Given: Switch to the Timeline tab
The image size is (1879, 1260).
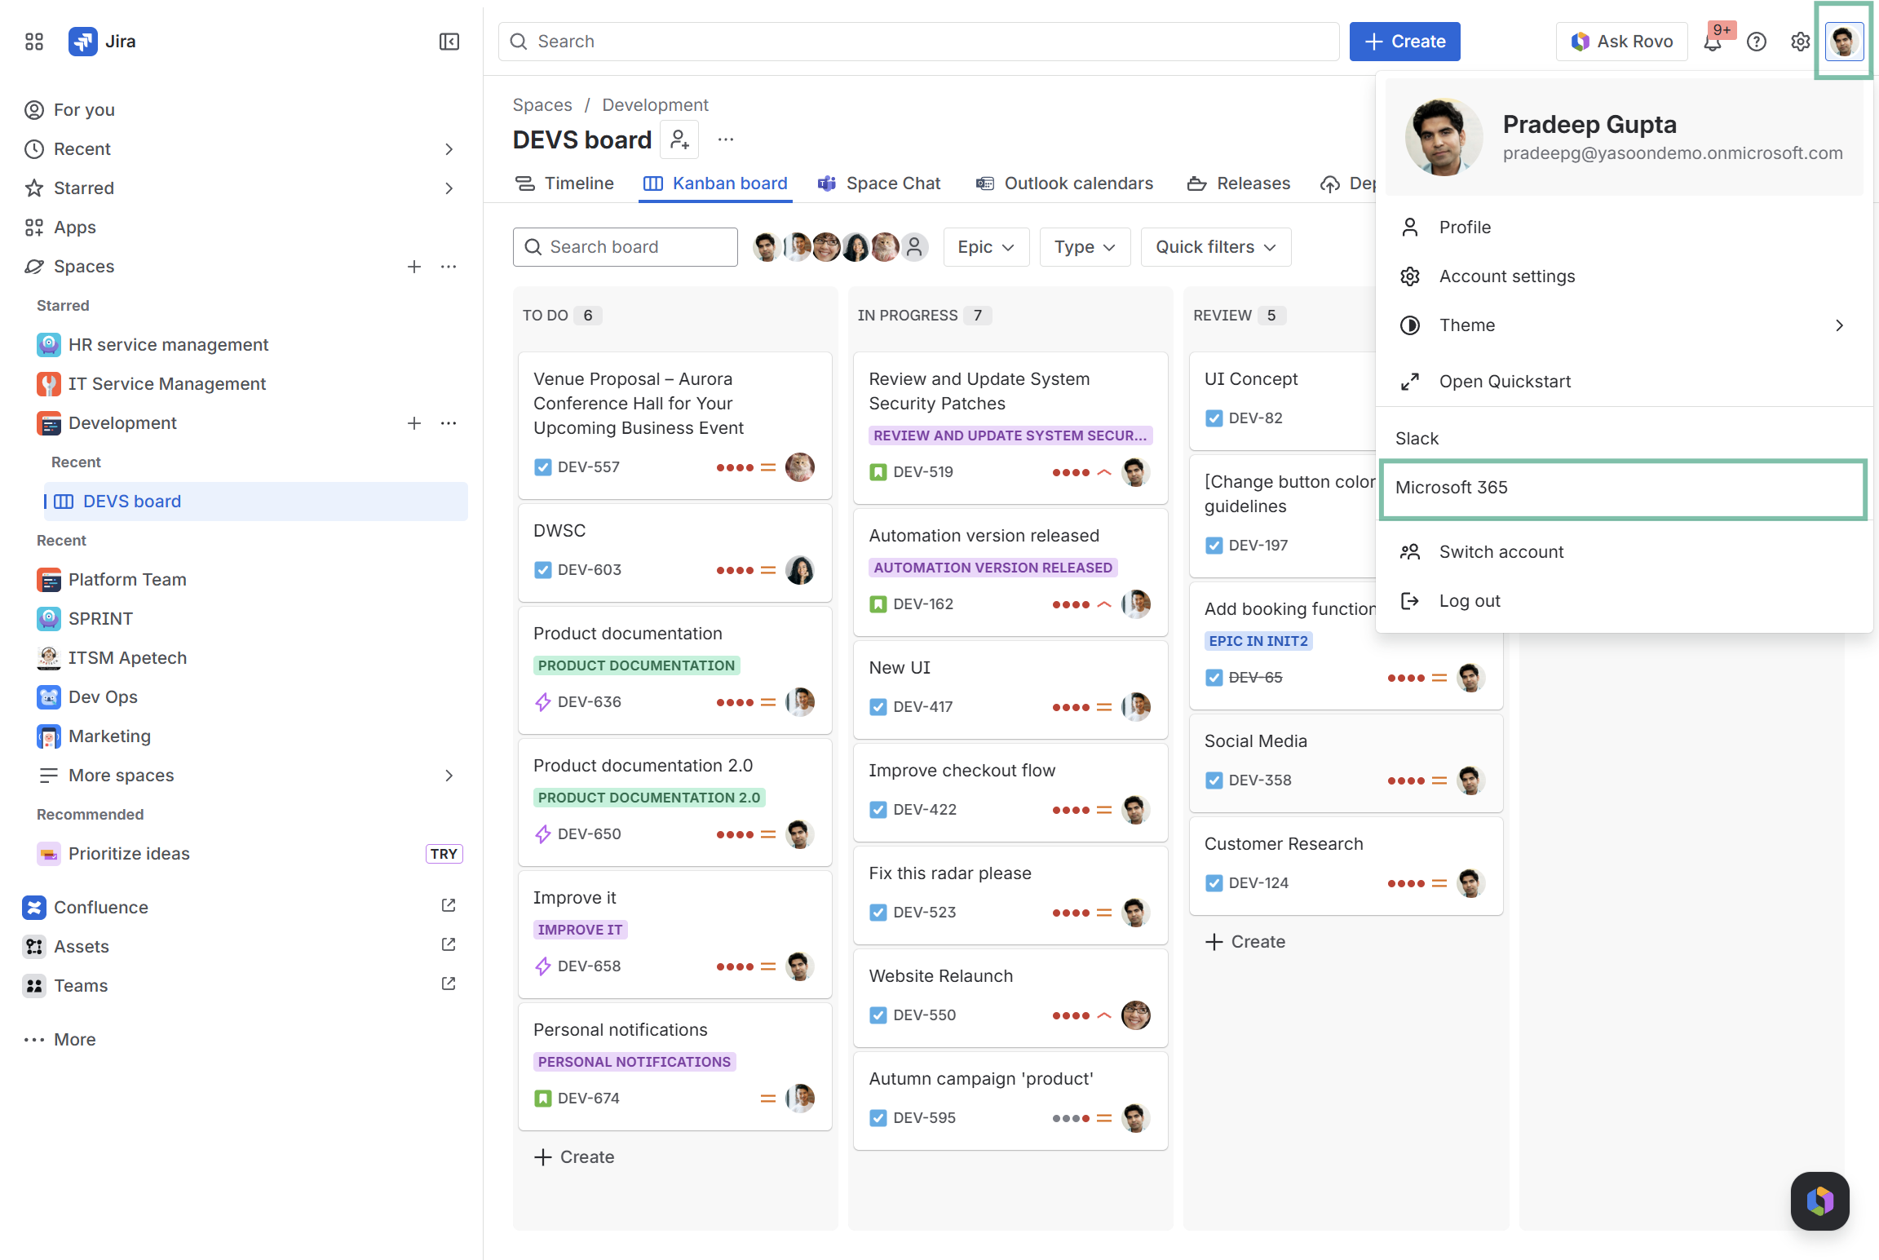Looking at the screenshot, I should 564,183.
